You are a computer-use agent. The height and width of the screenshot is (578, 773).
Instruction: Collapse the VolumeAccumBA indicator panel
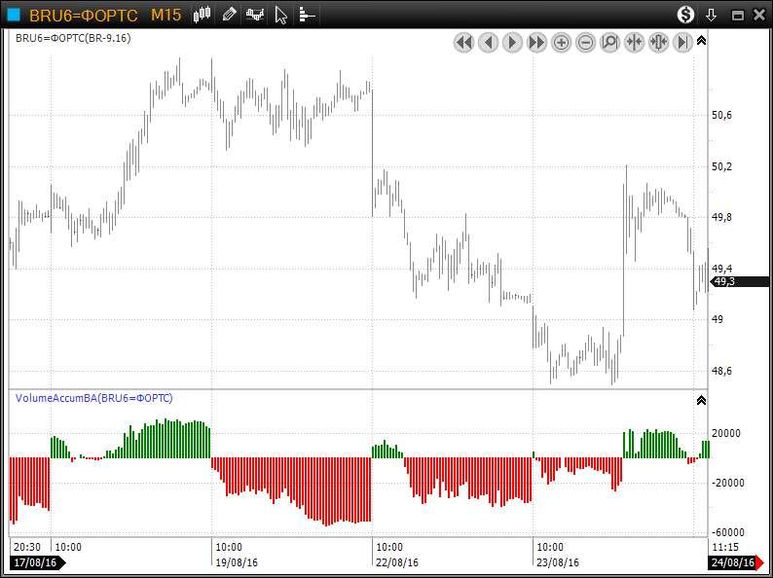pos(702,400)
